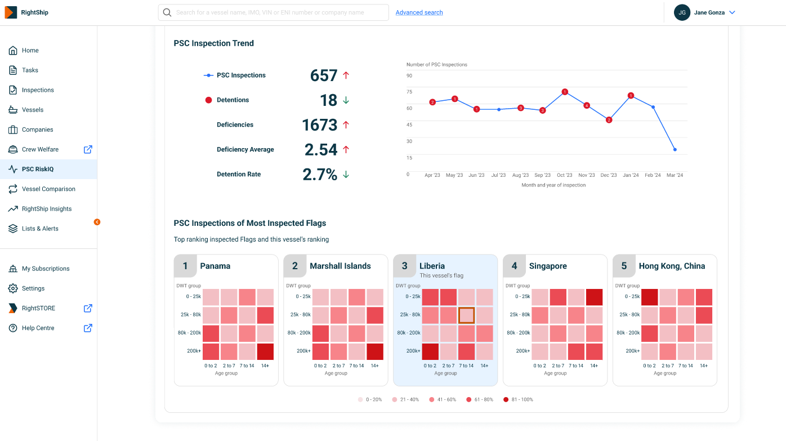Viewport: 786px width, 441px height.
Task: Click the Vessels ship icon
Action: [13, 110]
